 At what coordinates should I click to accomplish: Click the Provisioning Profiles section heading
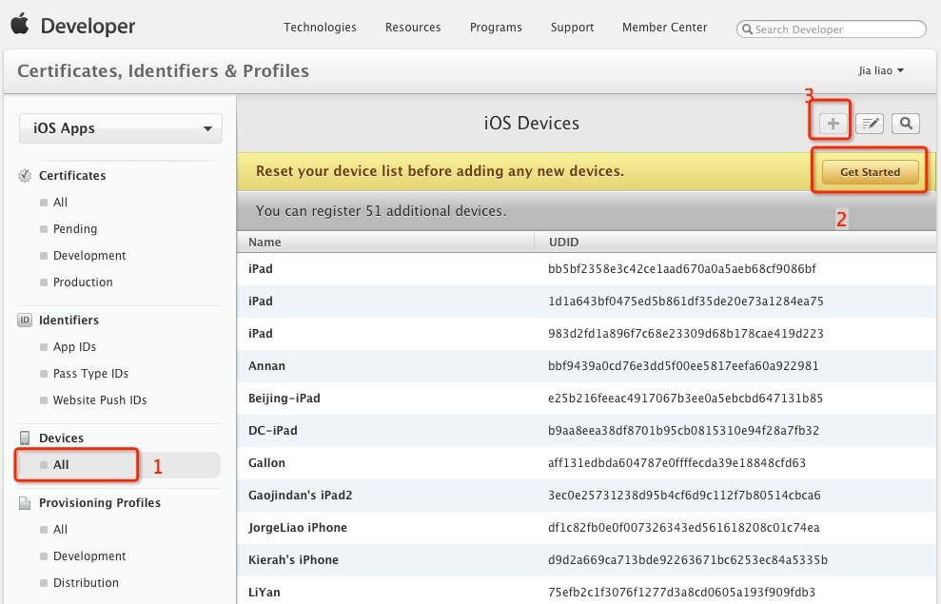[100, 502]
